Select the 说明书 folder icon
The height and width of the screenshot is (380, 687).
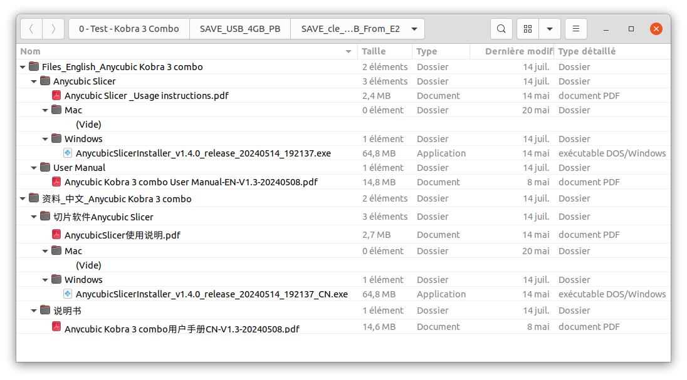coord(45,310)
